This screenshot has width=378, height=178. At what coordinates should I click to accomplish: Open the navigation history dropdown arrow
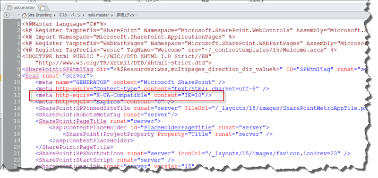click(18, 15)
